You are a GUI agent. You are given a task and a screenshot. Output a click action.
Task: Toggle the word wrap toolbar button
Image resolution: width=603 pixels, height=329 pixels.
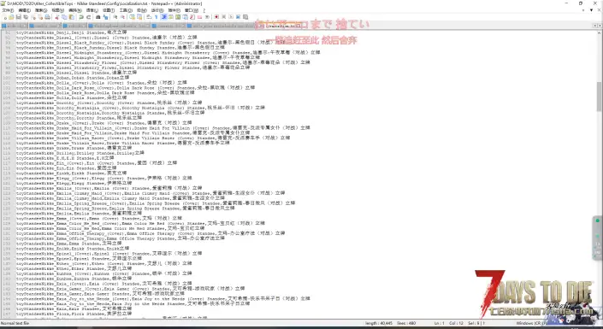pos(149,17)
